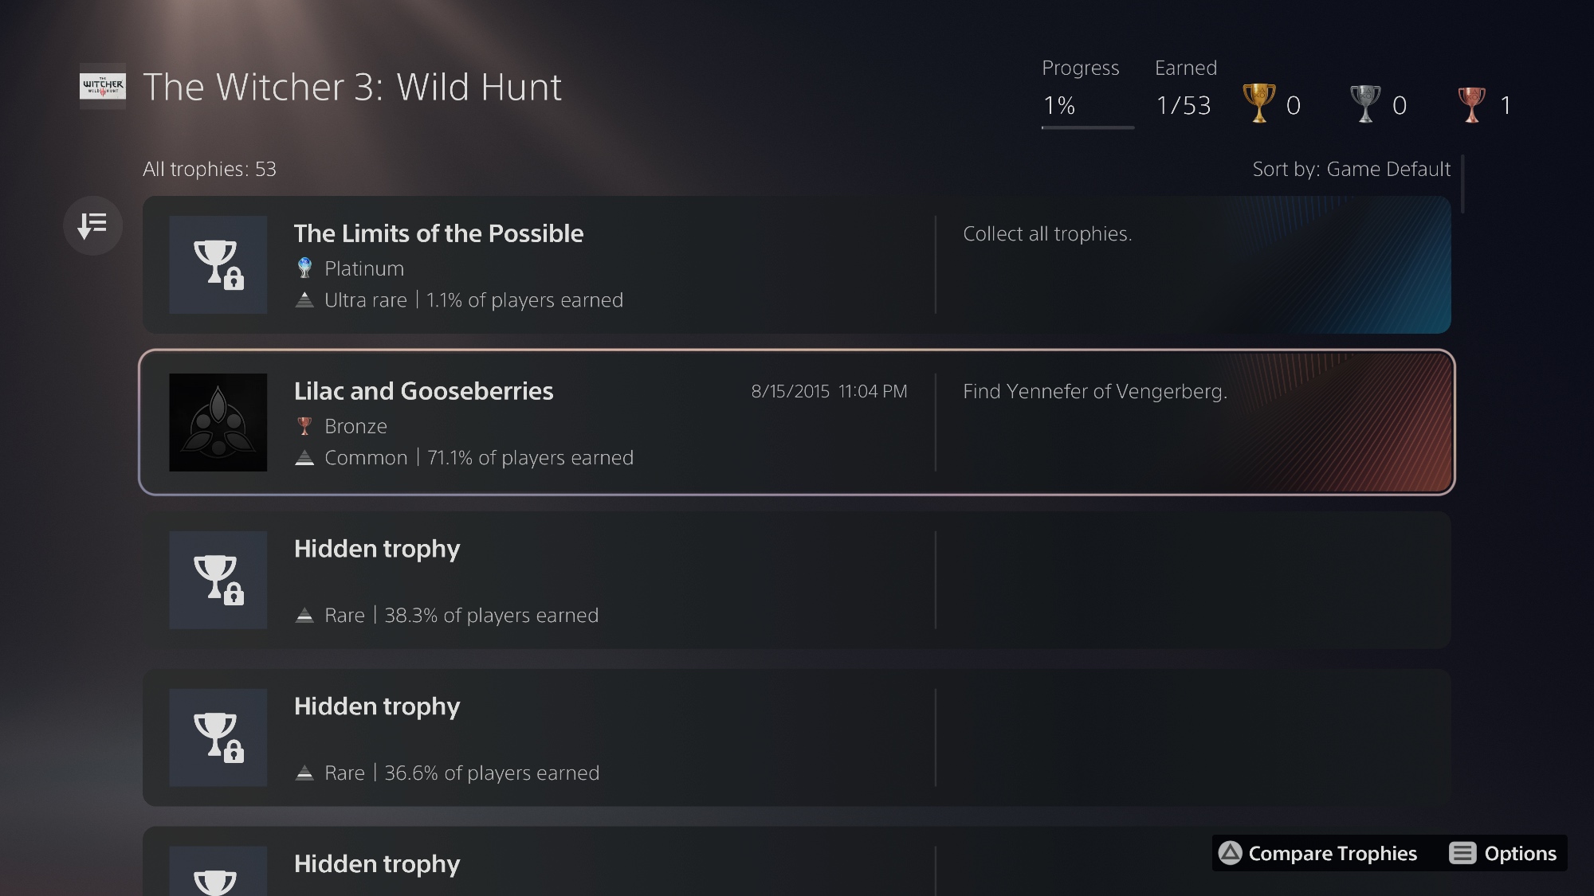
Task: Click the silver trophy count icon
Action: coord(1364,104)
